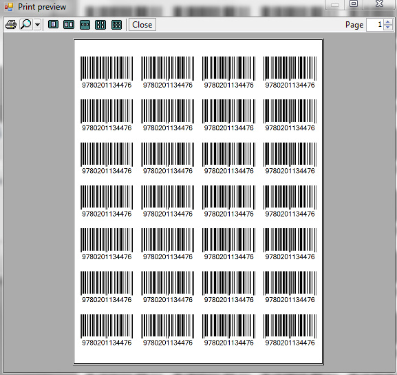Click the Print preview window icon
The height and width of the screenshot is (375, 397).
pos(9,7)
